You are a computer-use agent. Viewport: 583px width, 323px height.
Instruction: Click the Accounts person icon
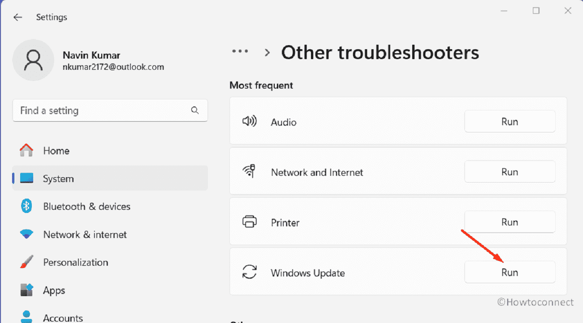pyautogui.click(x=27, y=317)
